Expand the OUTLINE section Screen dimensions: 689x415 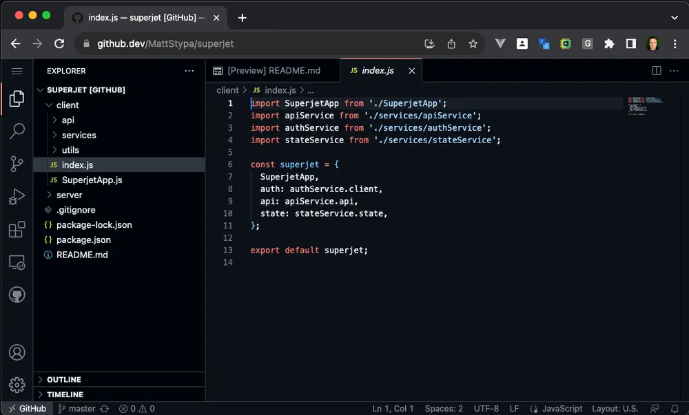[62, 379]
